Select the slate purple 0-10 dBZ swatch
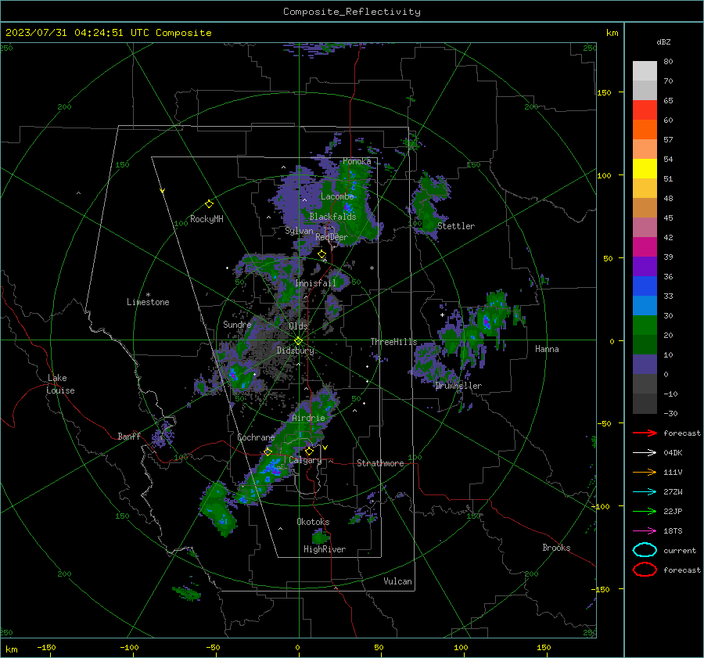Viewport: 704px width, 658px height. [x=645, y=365]
